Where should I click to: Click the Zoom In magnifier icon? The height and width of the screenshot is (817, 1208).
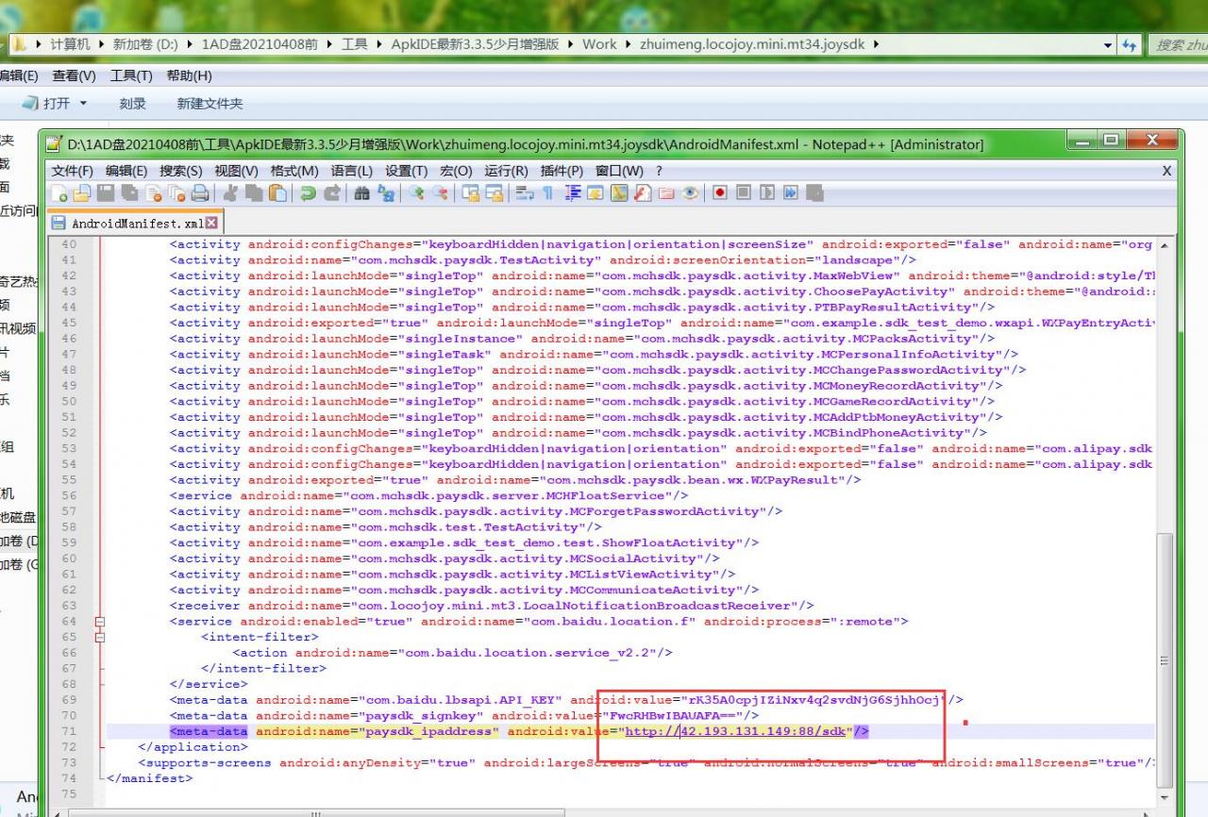pos(416,193)
